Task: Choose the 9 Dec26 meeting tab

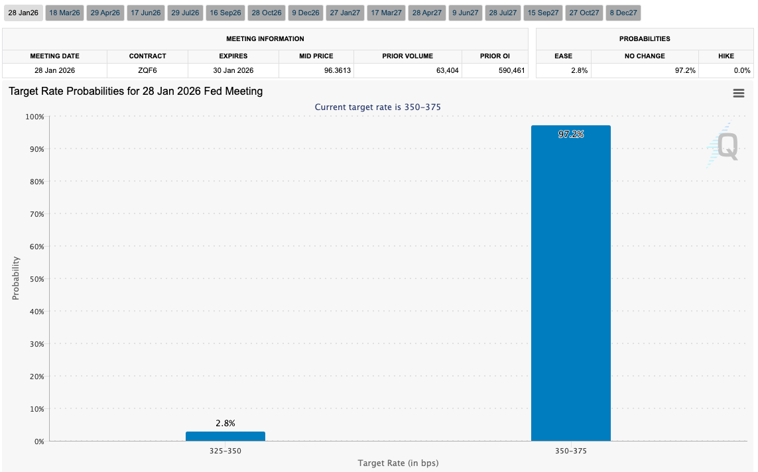Action: [x=306, y=13]
